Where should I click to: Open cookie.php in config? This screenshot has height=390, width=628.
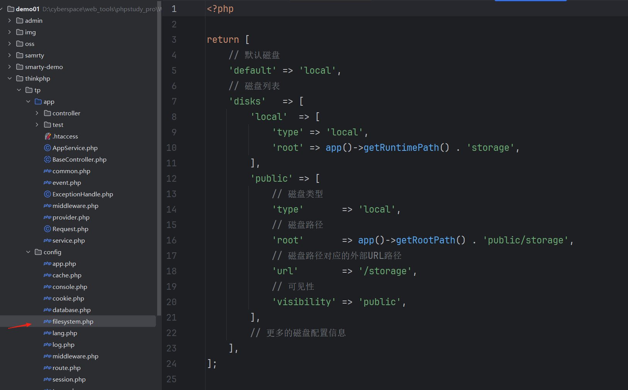click(x=68, y=298)
